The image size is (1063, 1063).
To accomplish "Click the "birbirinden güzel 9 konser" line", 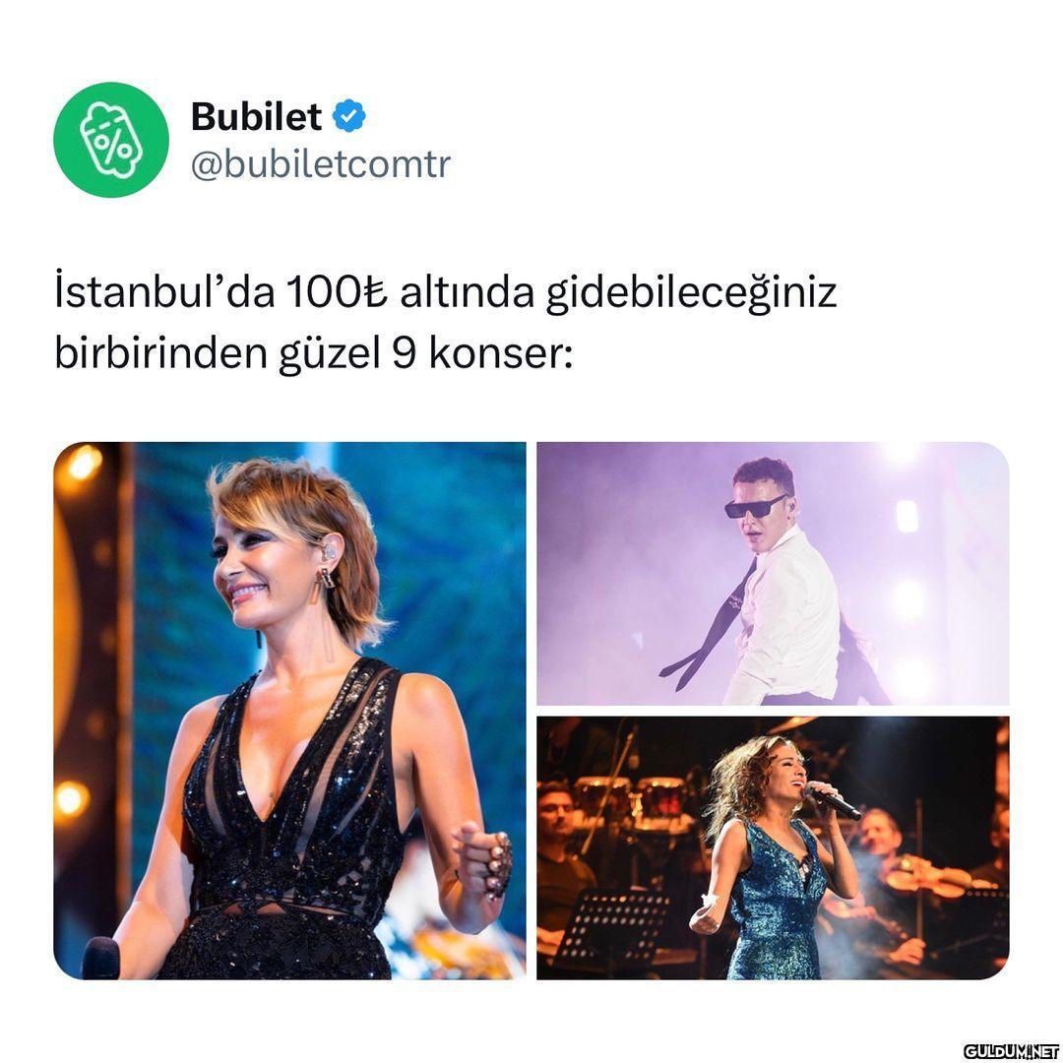I will pos(313,353).
